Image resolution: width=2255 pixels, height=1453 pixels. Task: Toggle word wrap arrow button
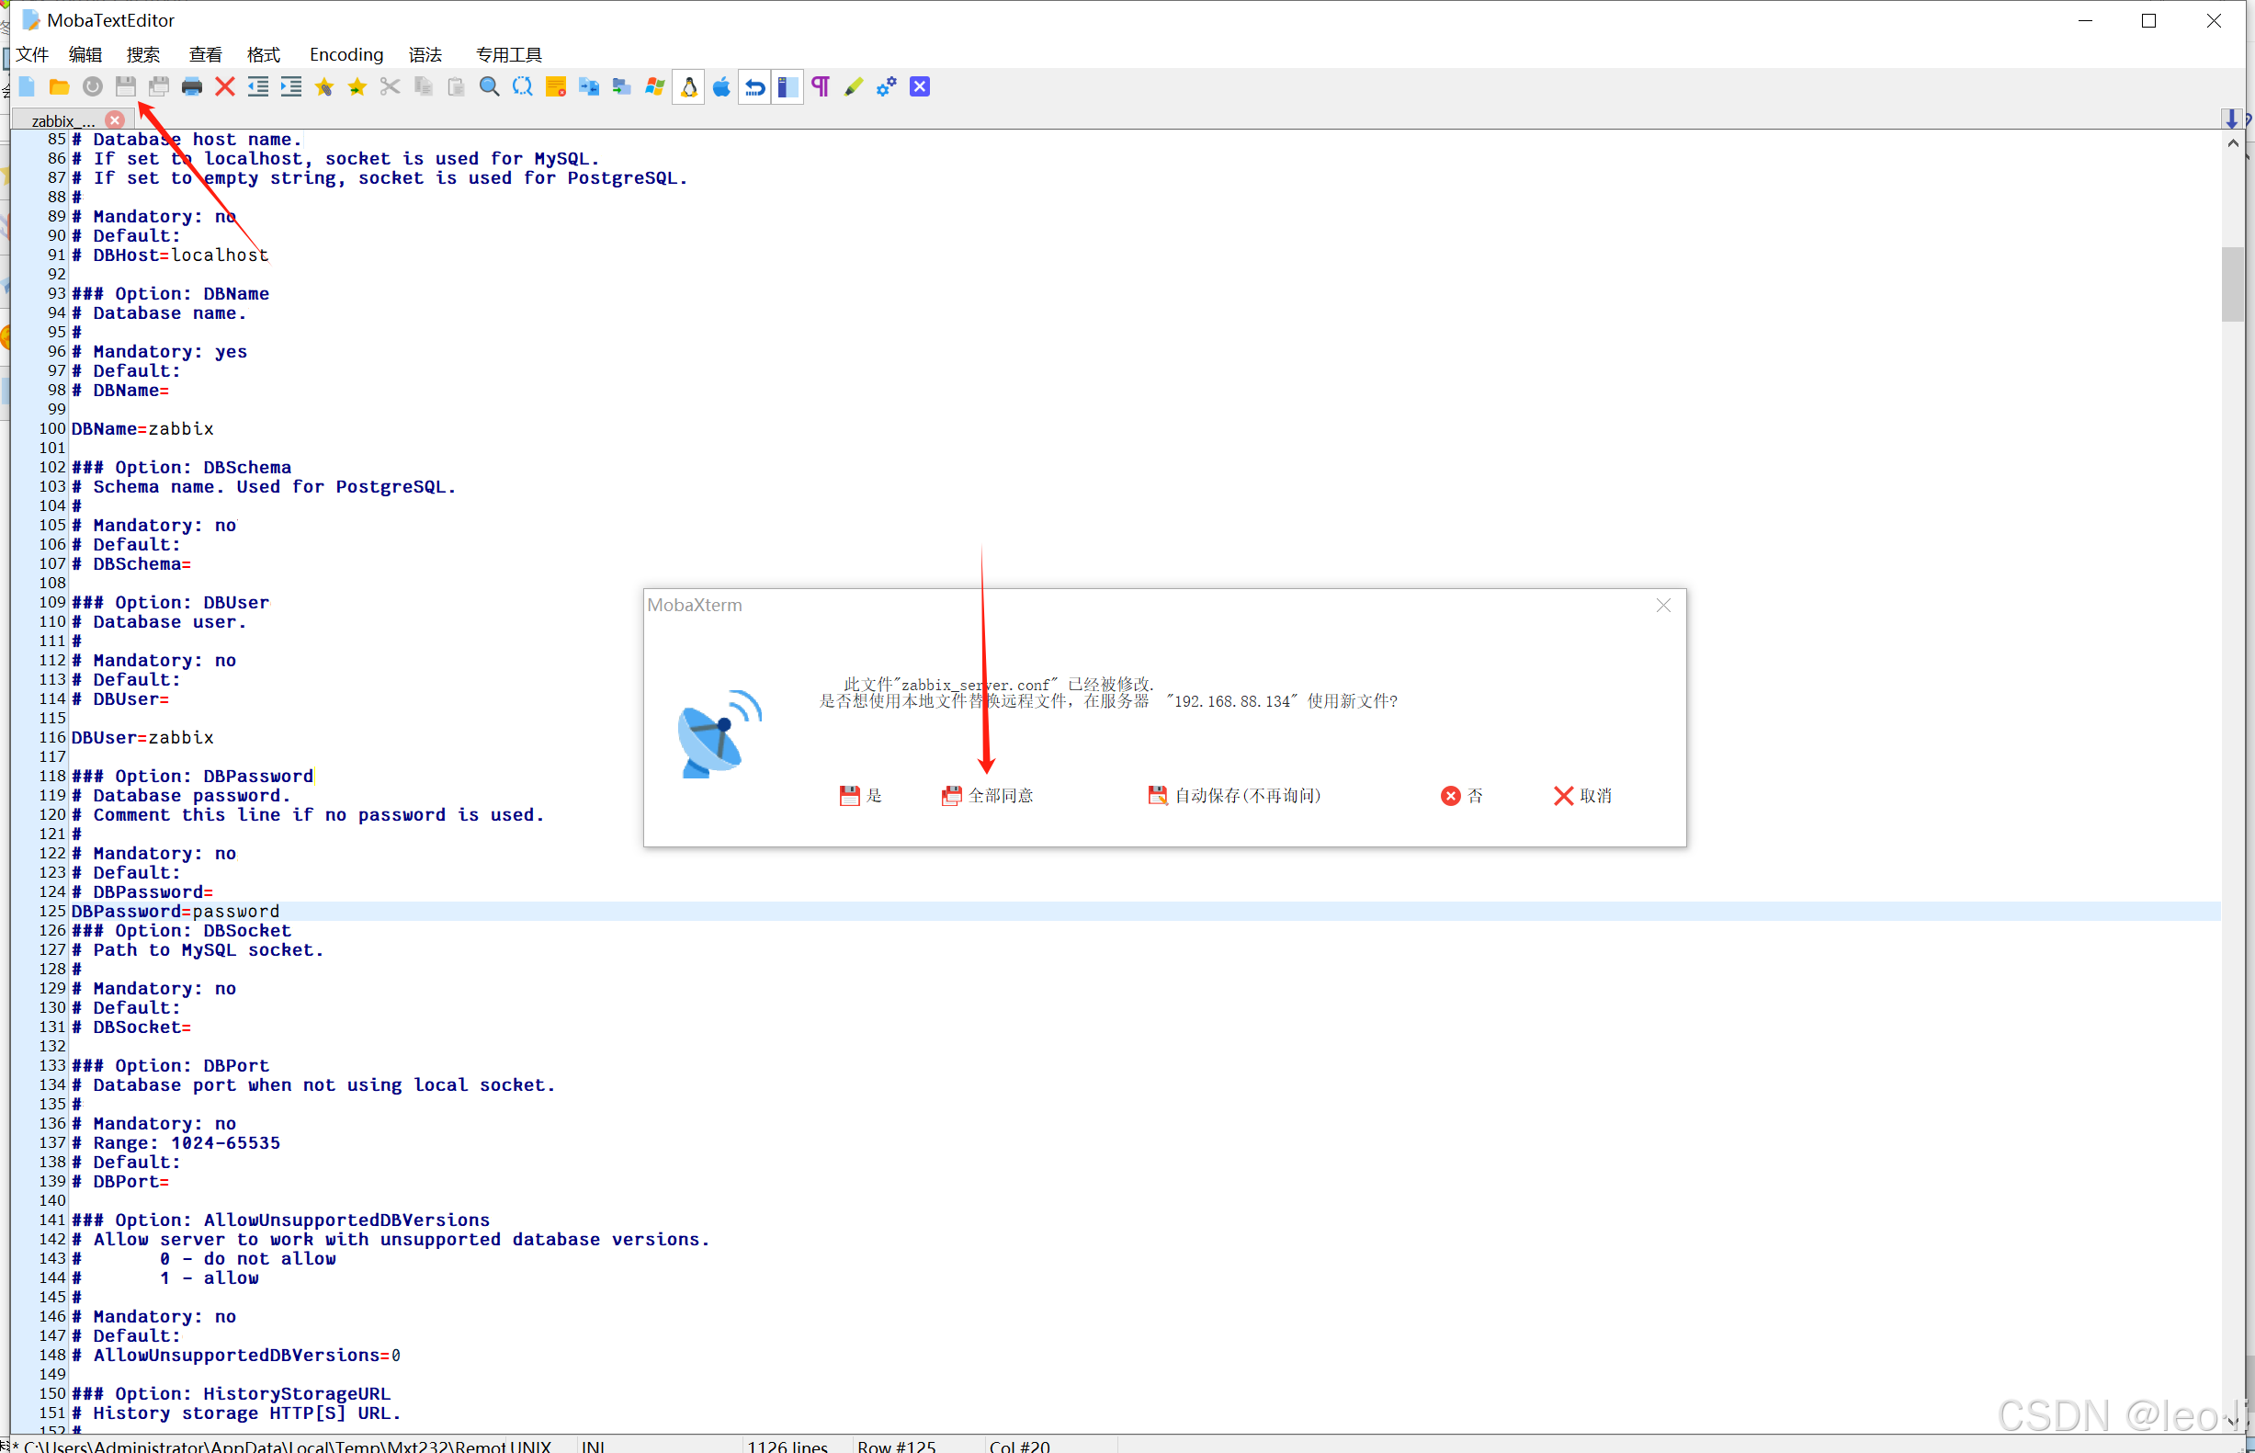coord(754,86)
